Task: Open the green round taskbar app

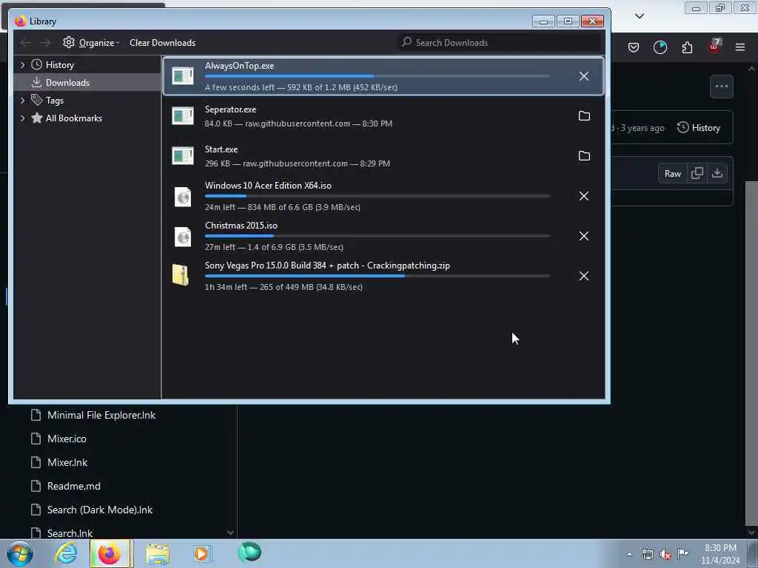Action: [249, 552]
